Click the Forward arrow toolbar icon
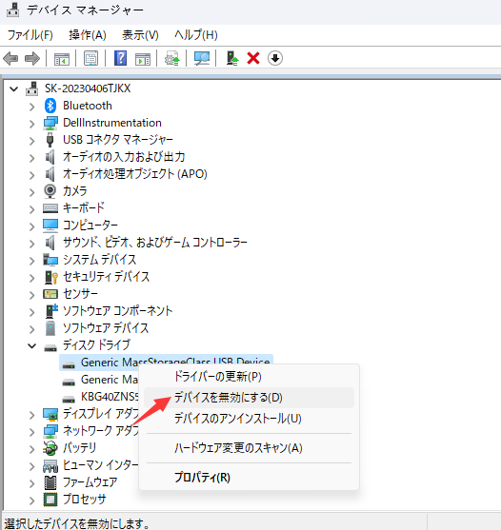The width and height of the screenshot is (501, 530). (32, 58)
